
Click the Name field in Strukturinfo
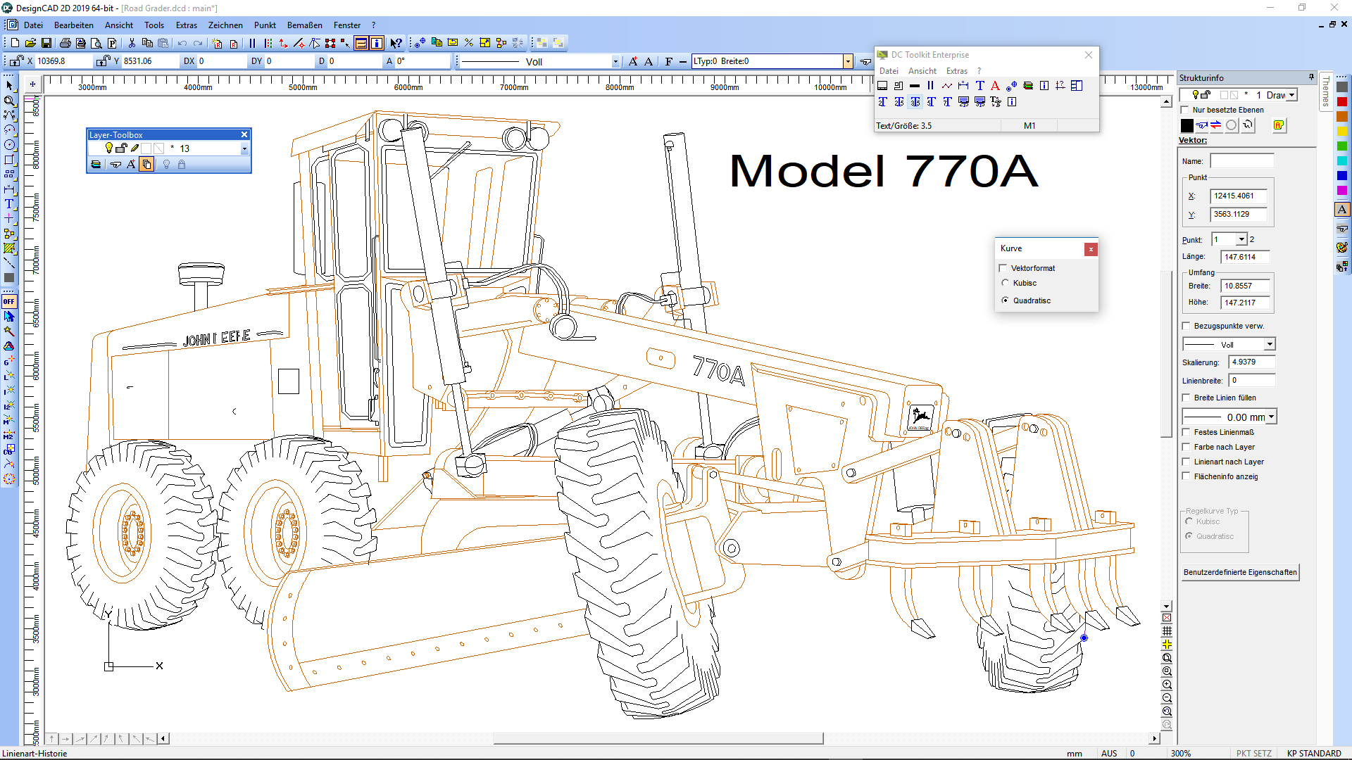1242,161
